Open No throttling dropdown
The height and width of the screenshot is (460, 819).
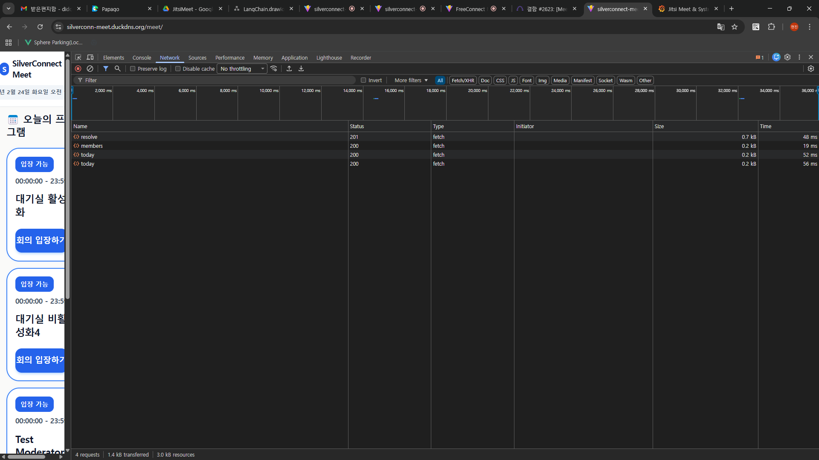tap(242, 69)
